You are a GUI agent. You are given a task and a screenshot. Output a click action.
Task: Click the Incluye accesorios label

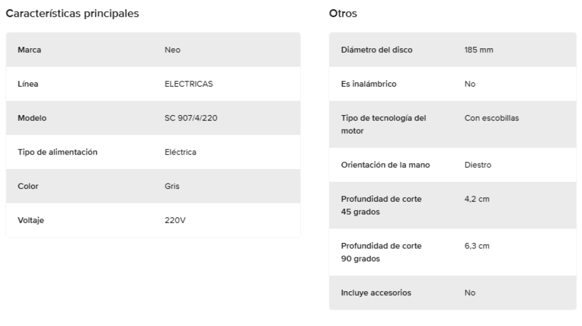tap(376, 292)
